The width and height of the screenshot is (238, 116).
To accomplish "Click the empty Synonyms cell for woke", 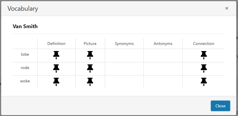I will click(124, 82).
